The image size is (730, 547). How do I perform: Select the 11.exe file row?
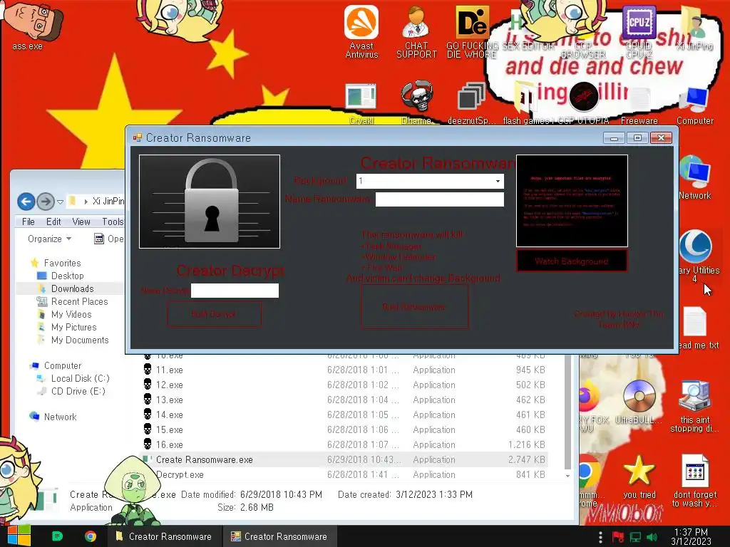click(x=344, y=370)
